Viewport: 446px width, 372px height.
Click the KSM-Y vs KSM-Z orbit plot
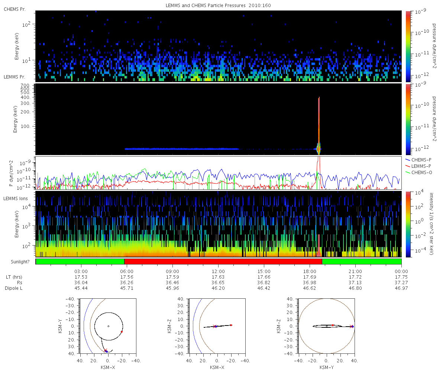(x=326, y=326)
